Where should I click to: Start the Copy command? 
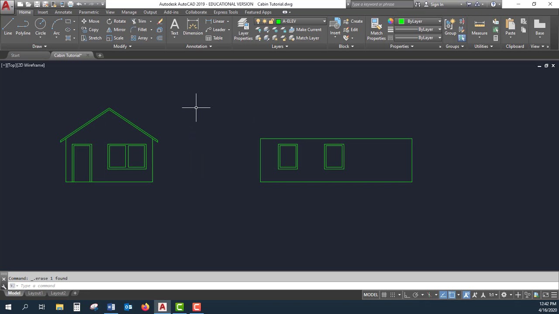[x=90, y=30]
